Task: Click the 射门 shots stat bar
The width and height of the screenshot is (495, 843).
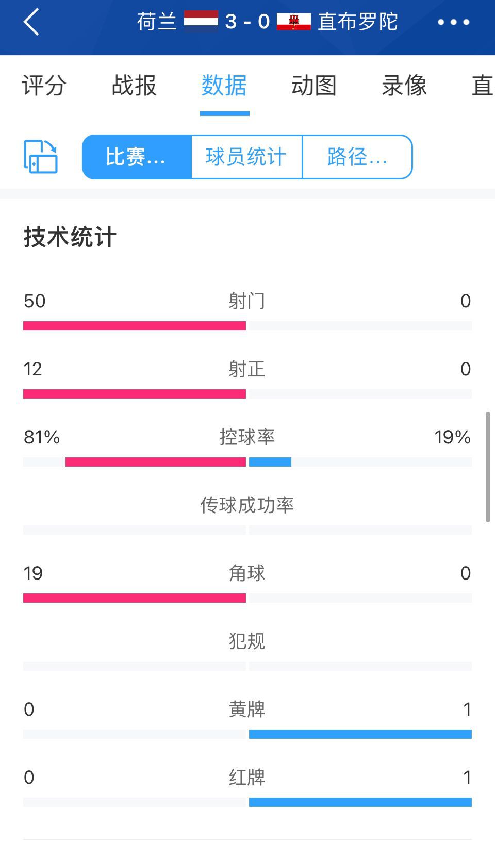Action: pyautogui.click(x=247, y=326)
